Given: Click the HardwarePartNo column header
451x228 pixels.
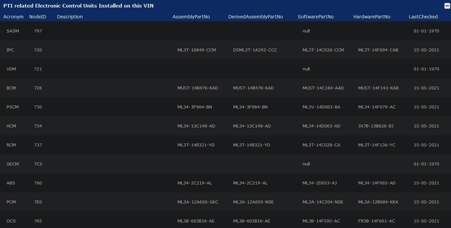Looking at the screenshot, I should pyautogui.click(x=372, y=17).
